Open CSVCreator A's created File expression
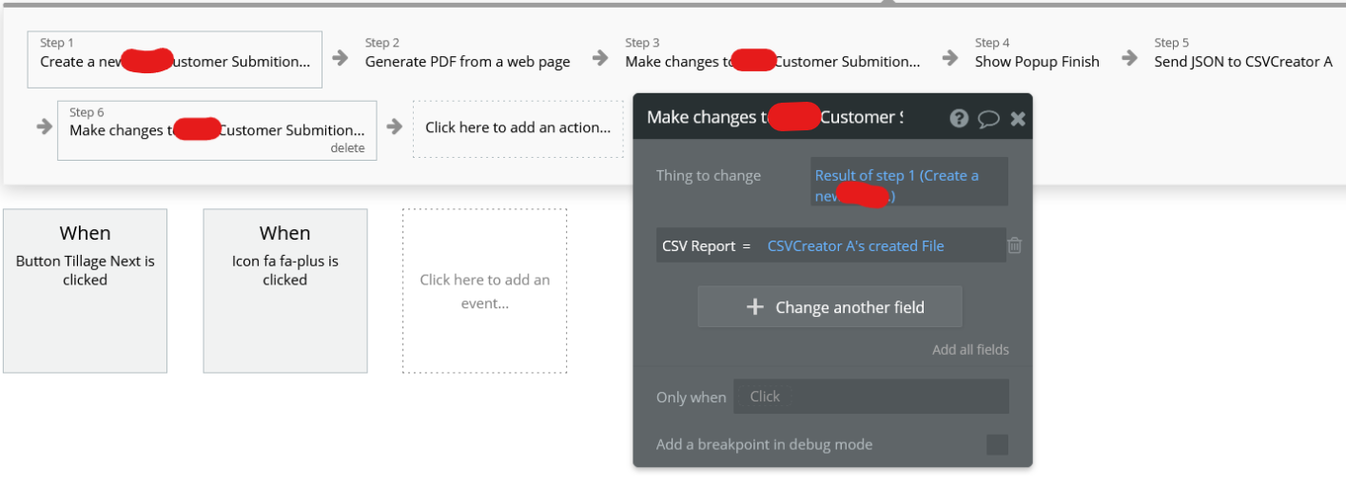 click(x=855, y=245)
